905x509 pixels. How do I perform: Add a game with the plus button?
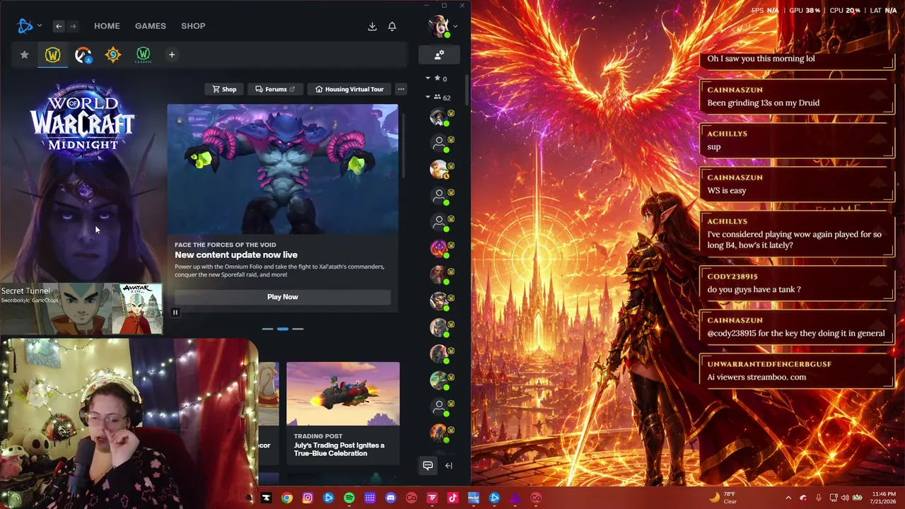[172, 54]
